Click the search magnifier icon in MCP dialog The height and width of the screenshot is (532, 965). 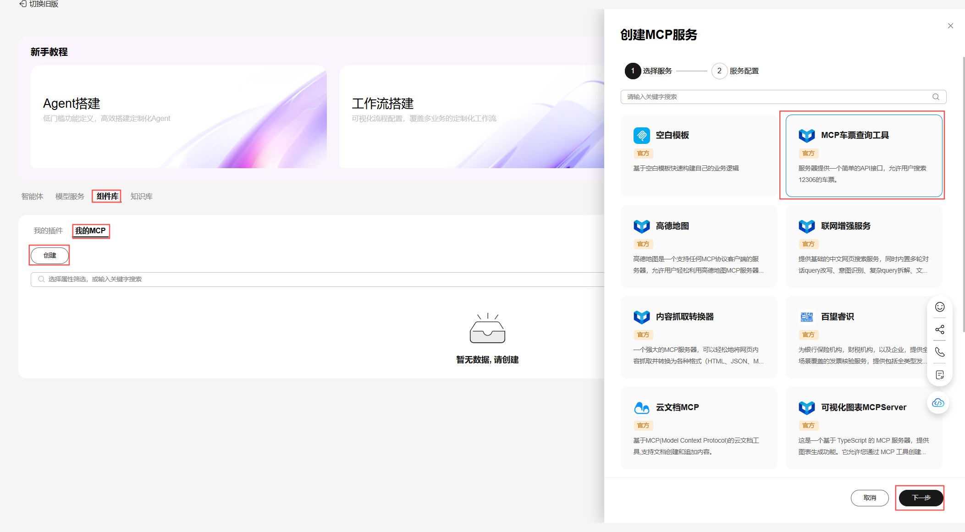[936, 97]
